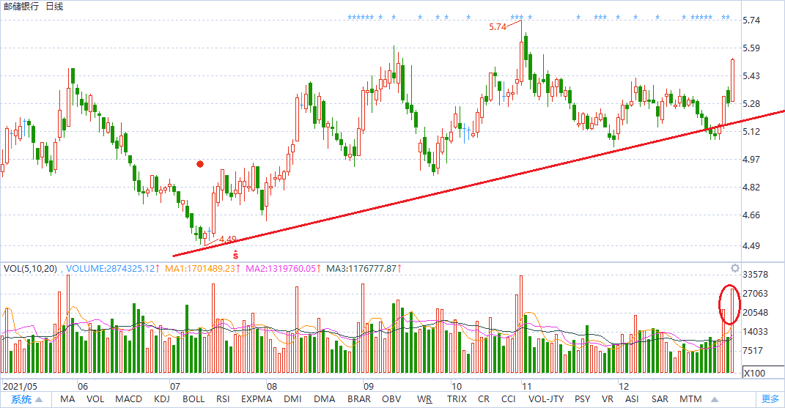This screenshot has width=785, height=408.
Task: Click the red dot marker on chart
Action: point(200,163)
